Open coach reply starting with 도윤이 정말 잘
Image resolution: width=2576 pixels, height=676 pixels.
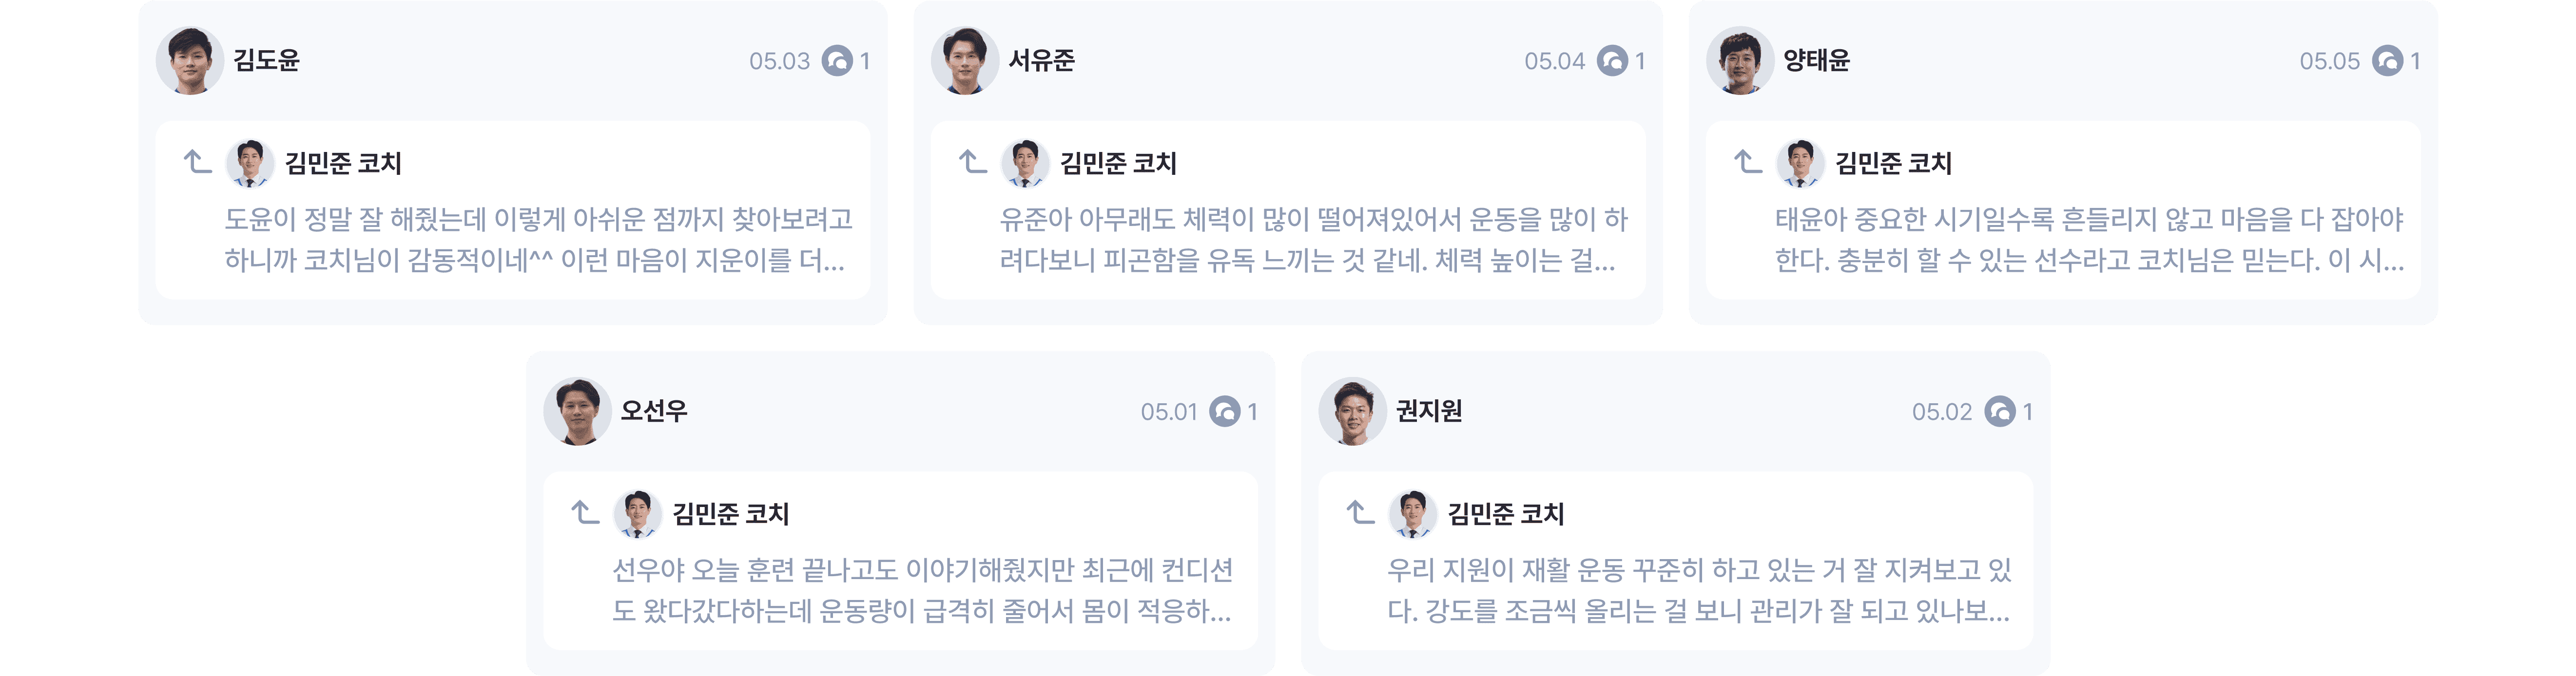pos(538,240)
